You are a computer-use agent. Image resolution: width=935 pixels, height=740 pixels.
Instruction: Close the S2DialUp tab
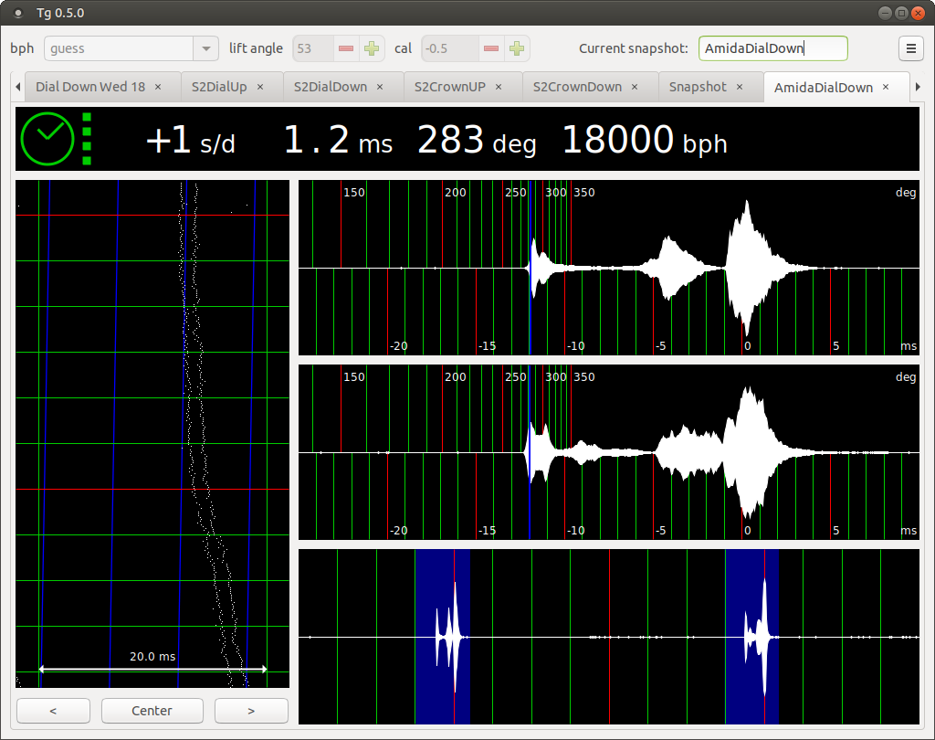(260, 87)
